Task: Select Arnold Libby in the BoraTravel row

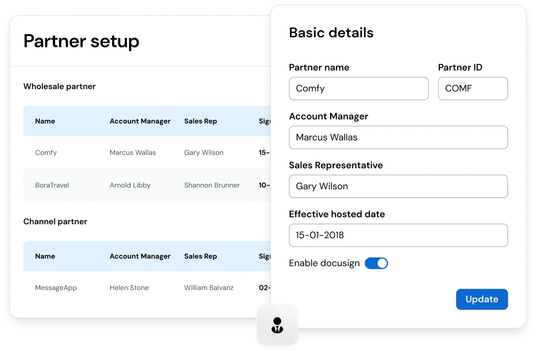Action: (130, 185)
